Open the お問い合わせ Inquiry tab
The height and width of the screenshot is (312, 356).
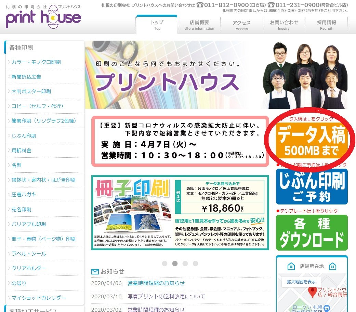(x=284, y=25)
